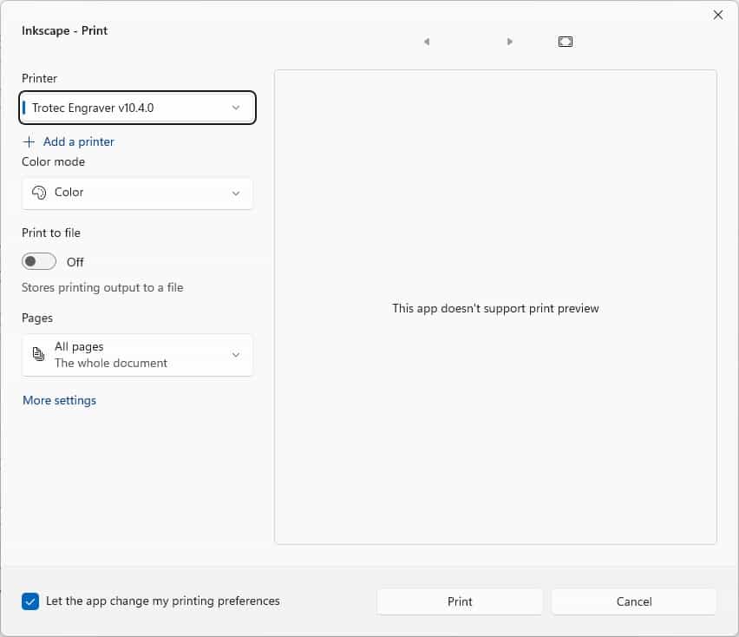Click the Off label next to the toggle

pos(75,262)
